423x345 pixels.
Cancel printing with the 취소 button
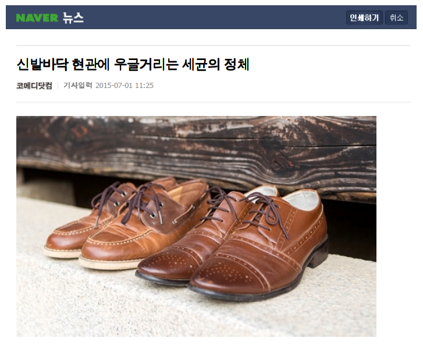tap(396, 18)
